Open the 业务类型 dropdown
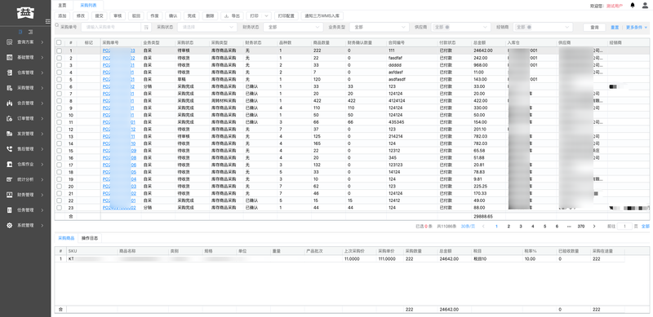The width and height of the screenshot is (653, 317). [x=379, y=27]
